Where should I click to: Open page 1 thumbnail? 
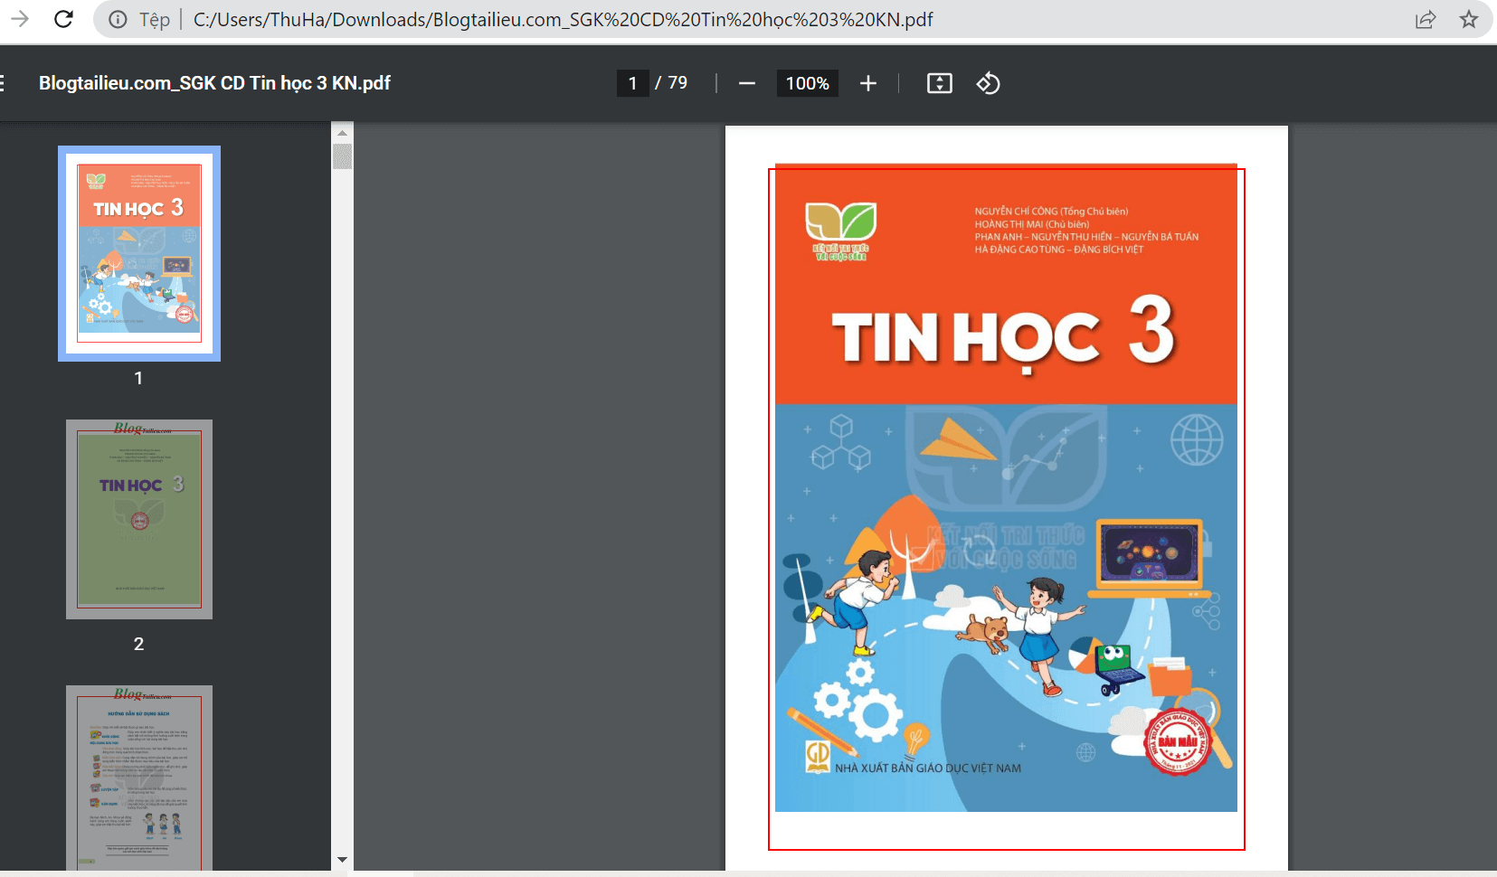click(139, 253)
